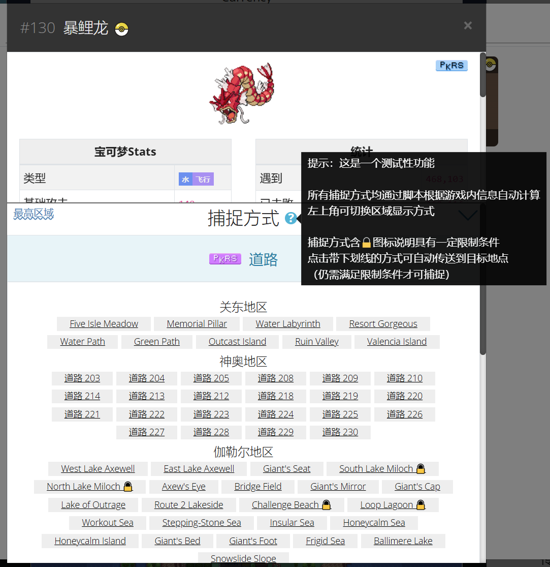The width and height of the screenshot is (550, 567).
Task: Click the help question mark next to 捕捉方式
Action: point(290,218)
